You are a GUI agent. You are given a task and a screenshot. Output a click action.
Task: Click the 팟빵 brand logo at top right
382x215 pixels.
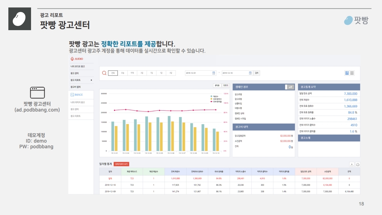(x=356, y=20)
